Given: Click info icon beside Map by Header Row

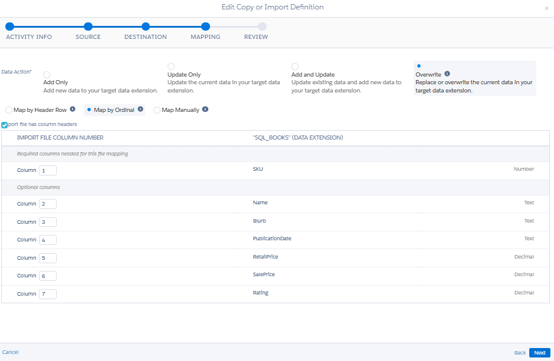Looking at the screenshot, I should (73, 109).
